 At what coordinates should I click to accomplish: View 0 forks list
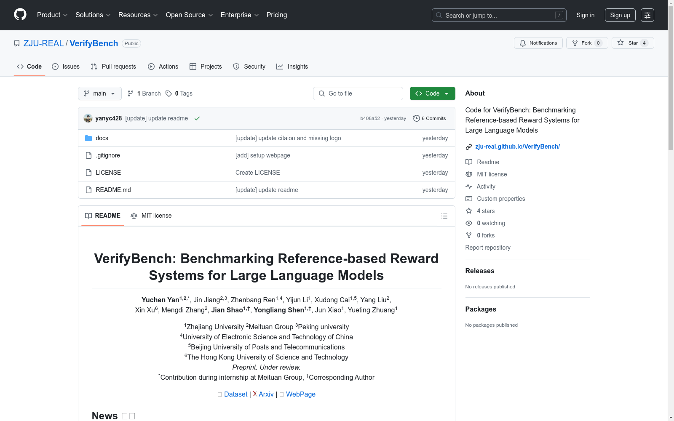(x=480, y=235)
